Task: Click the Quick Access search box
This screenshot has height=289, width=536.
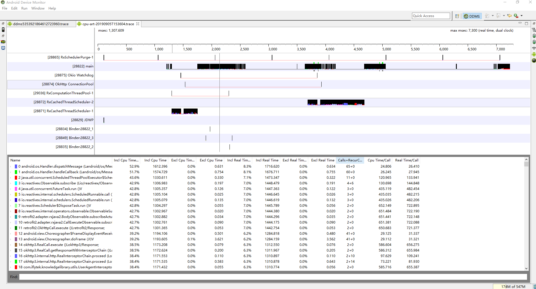Action: [431, 16]
